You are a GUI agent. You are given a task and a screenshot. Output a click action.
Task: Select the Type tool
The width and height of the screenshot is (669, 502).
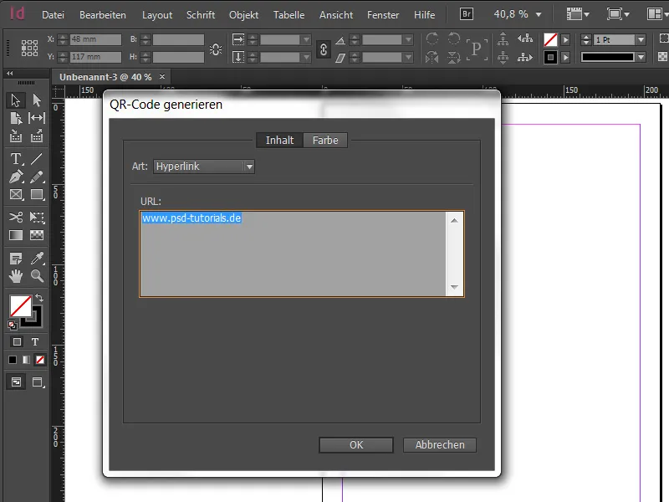point(15,157)
